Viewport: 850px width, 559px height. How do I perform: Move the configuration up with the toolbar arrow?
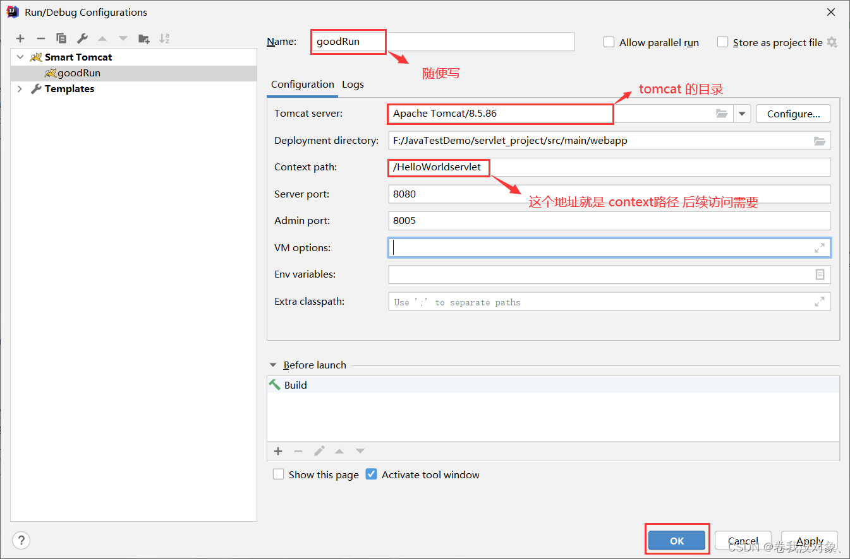coord(102,38)
